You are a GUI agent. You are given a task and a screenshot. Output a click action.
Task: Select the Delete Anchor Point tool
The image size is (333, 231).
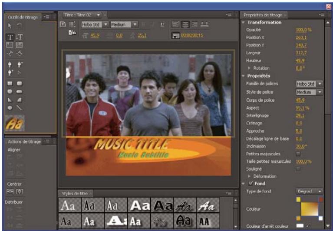pos(20,64)
